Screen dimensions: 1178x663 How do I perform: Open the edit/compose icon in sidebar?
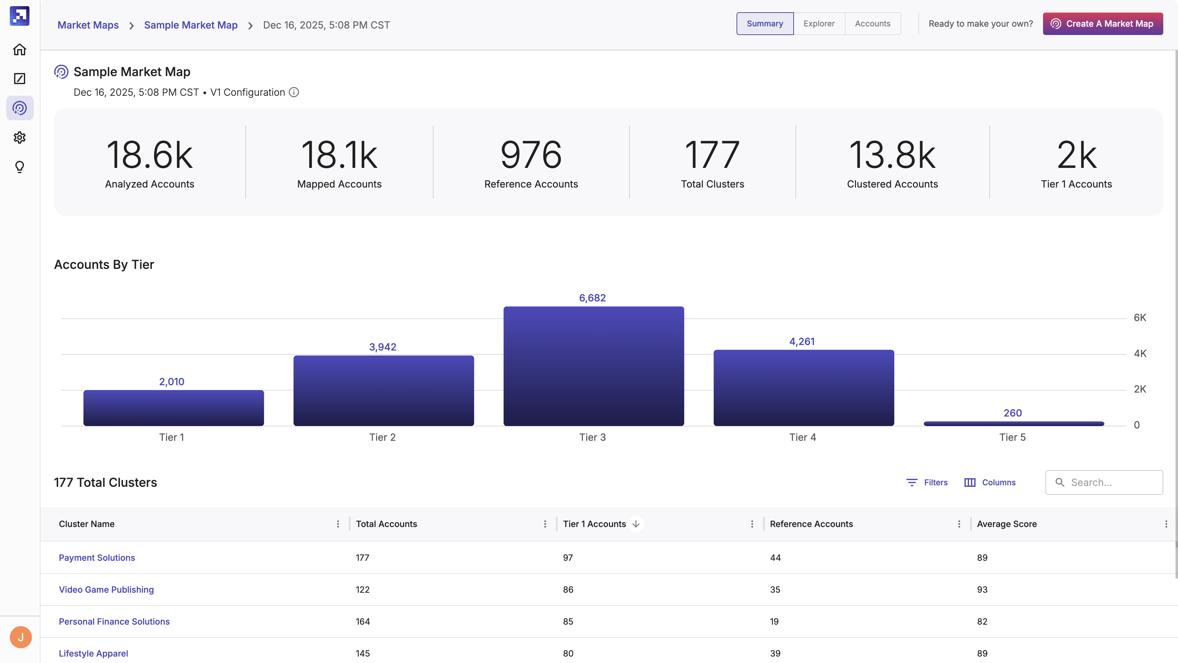(x=19, y=79)
